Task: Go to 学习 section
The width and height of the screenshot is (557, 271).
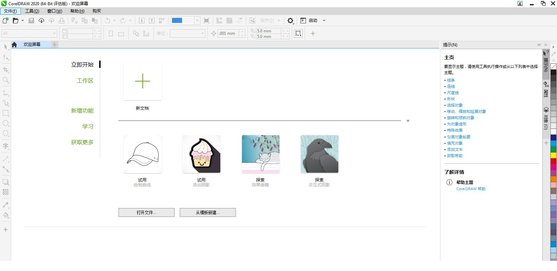Action: 88,126
